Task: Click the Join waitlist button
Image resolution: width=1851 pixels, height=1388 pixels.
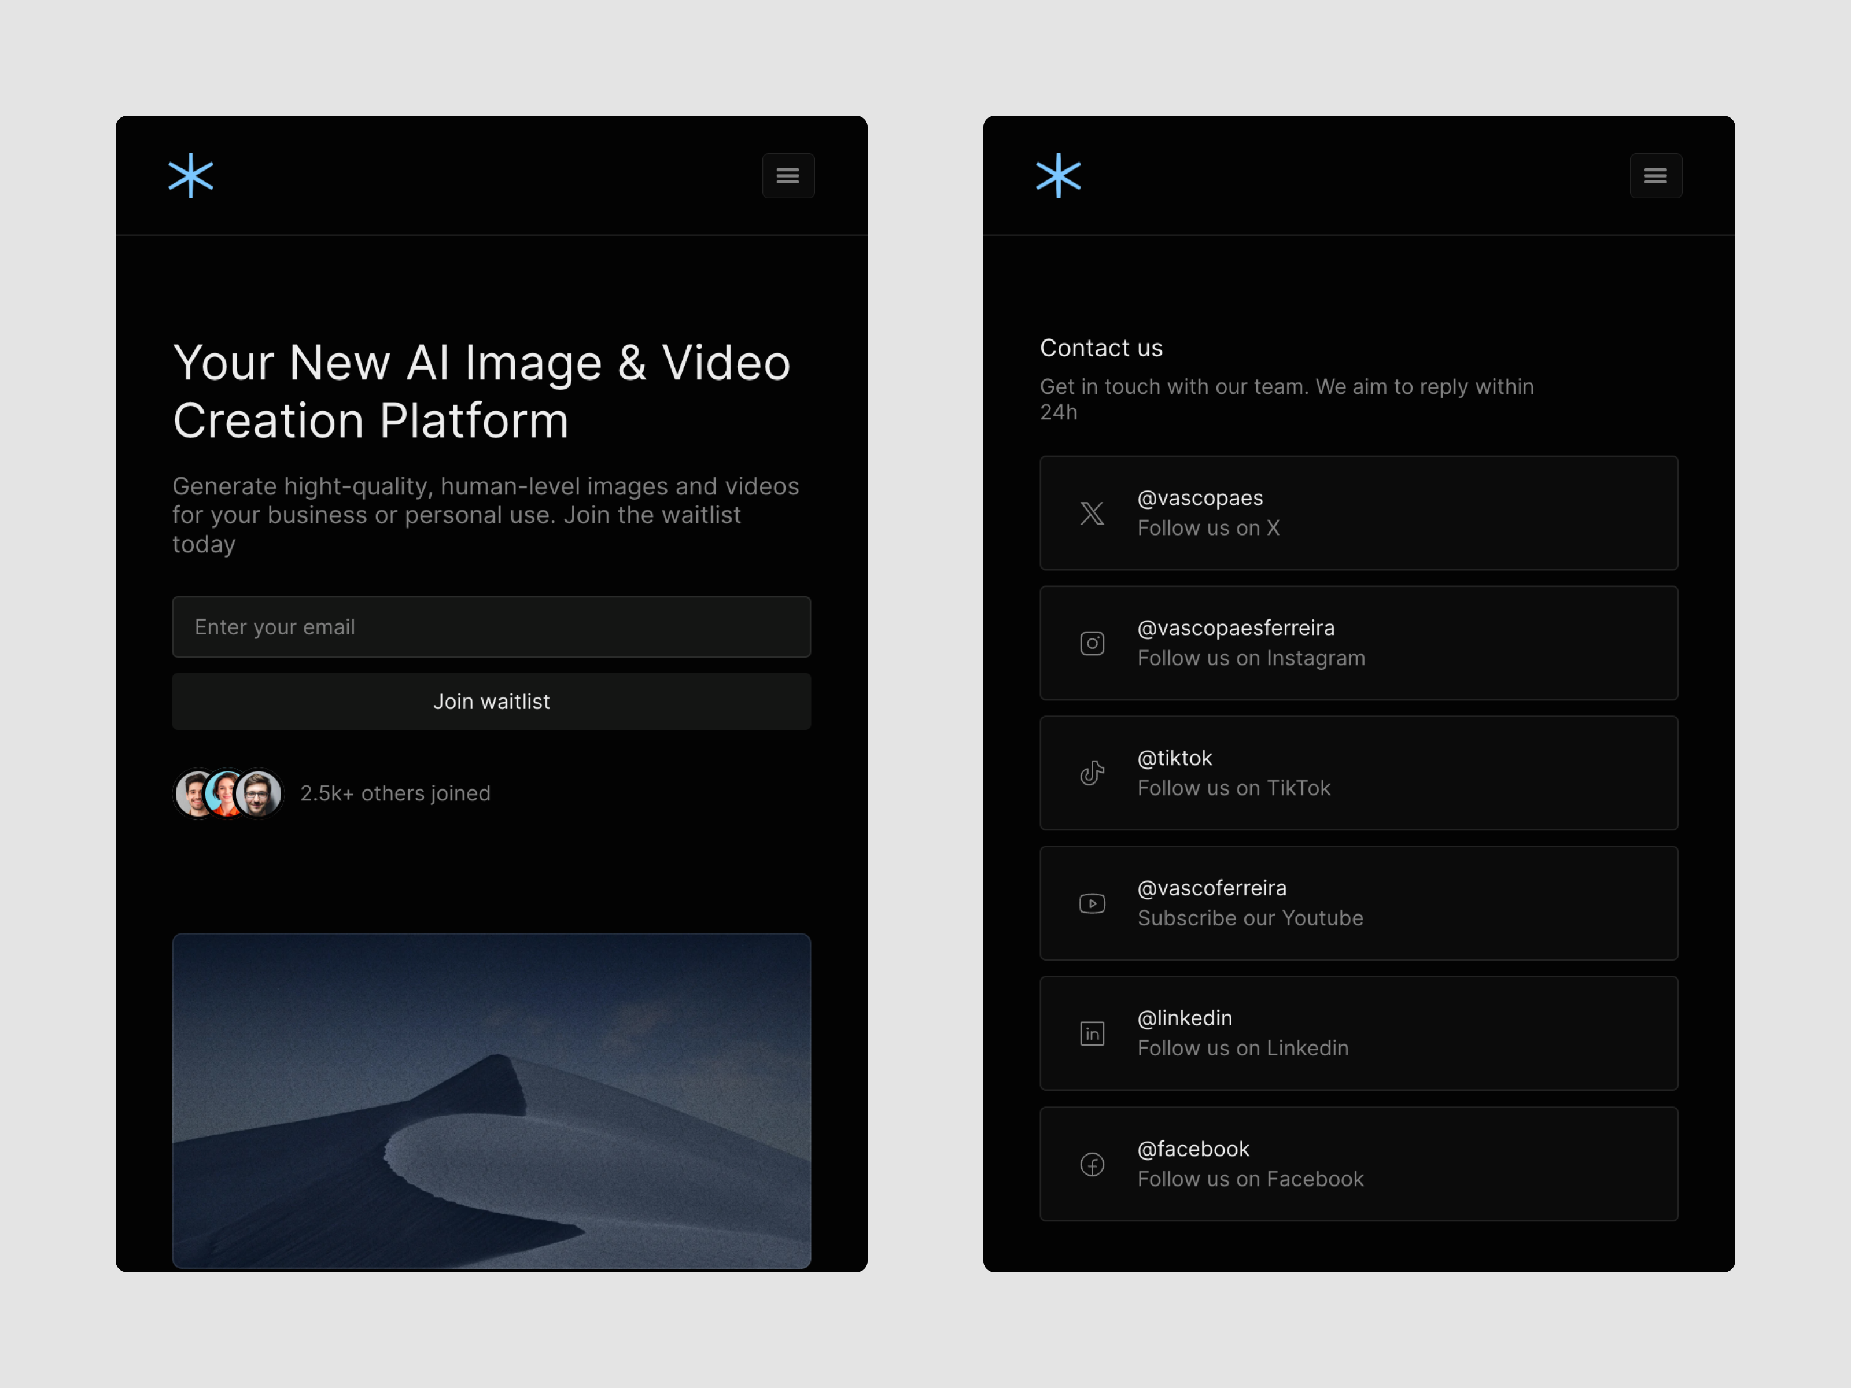Action: (x=491, y=701)
